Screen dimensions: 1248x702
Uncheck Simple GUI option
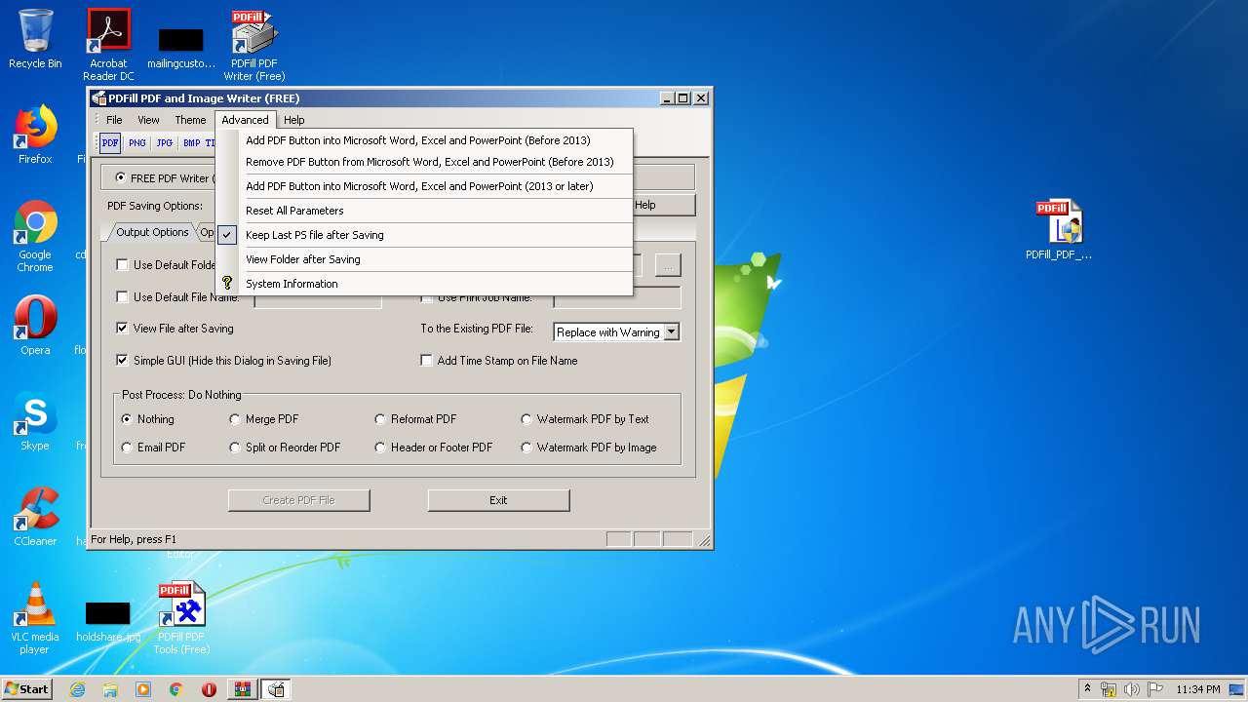(122, 360)
